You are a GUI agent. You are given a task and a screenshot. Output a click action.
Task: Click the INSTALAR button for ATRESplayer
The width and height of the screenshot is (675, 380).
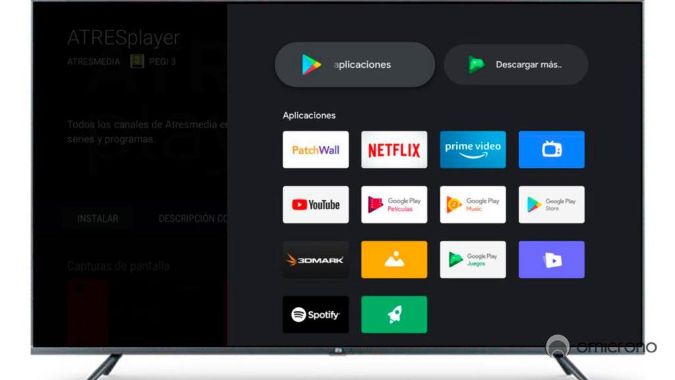click(x=98, y=218)
